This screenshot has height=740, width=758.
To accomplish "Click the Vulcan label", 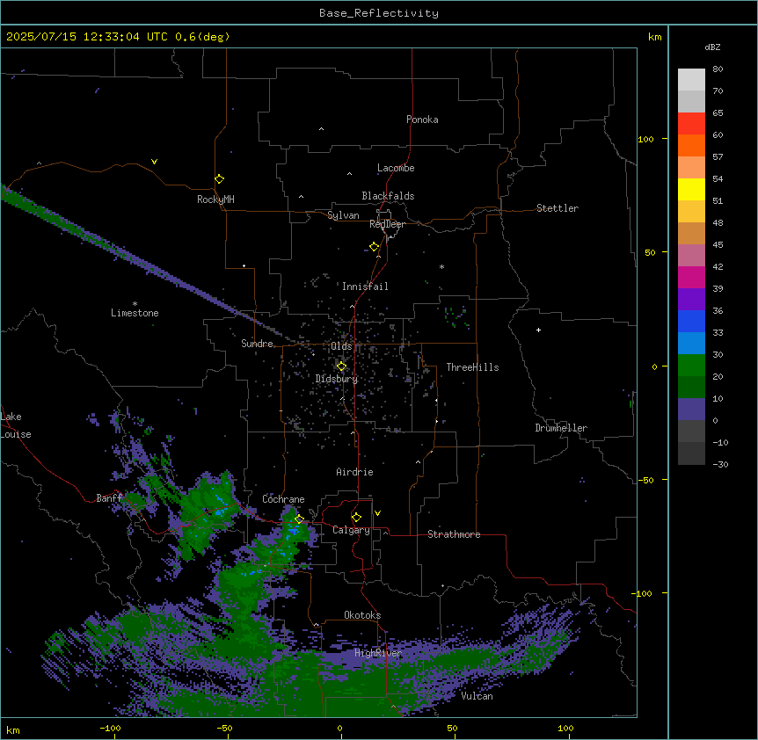I will 477,696.
